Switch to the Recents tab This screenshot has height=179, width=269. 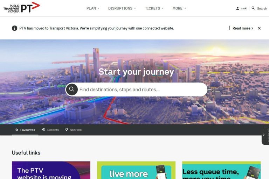click(x=50, y=130)
